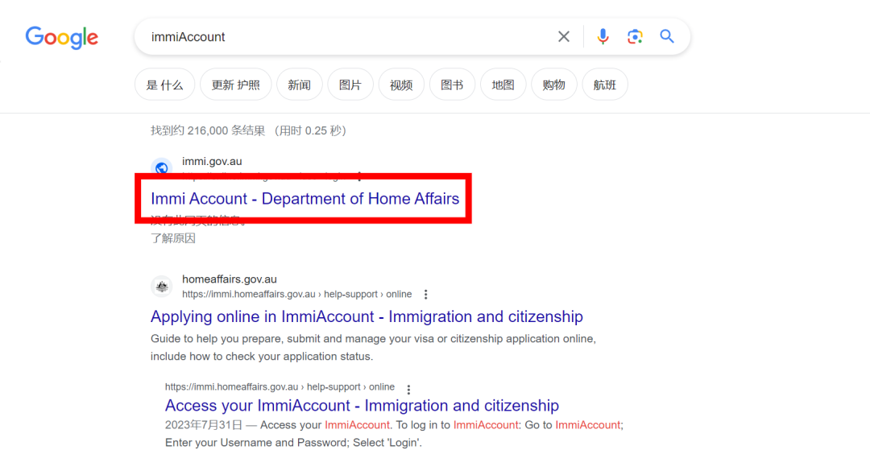Switch to the 图片 results tab
The image size is (870, 471).
tap(350, 85)
